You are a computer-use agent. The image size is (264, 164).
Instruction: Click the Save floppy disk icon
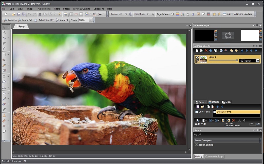point(19,14)
